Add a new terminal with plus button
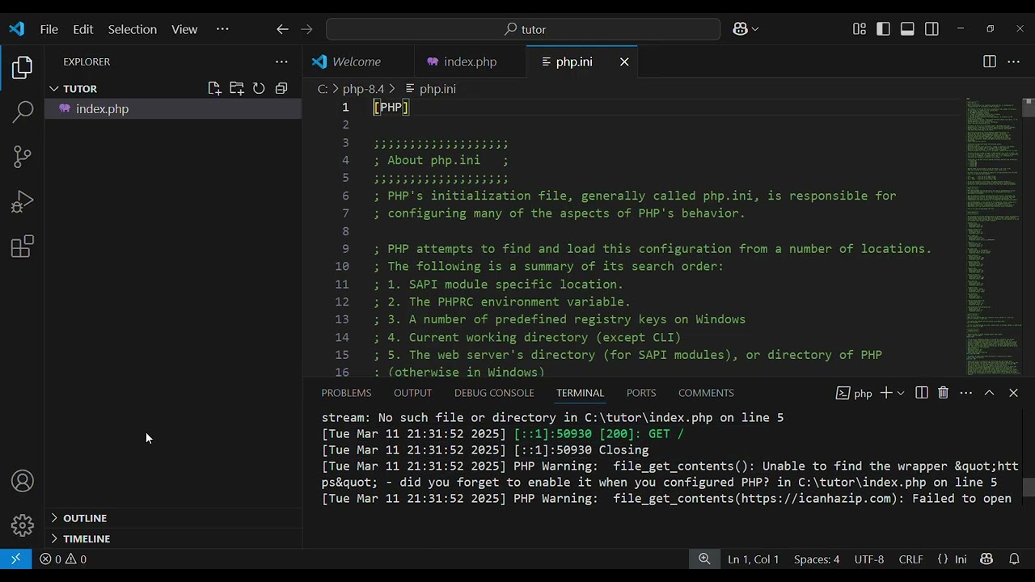Image resolution: width=1035 pixels, height=582 pixels. coord(886,393)
